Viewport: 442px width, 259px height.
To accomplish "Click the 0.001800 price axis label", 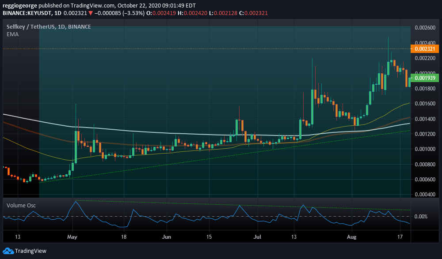I will [425, 89].
